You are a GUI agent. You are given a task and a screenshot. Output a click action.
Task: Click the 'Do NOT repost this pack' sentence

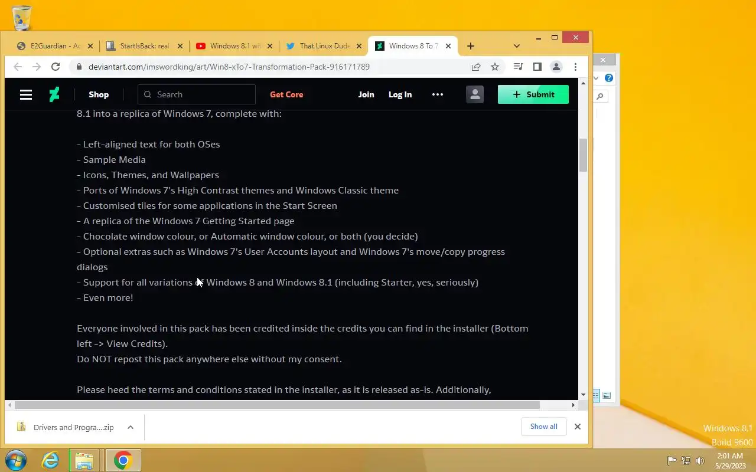[209, 359]
